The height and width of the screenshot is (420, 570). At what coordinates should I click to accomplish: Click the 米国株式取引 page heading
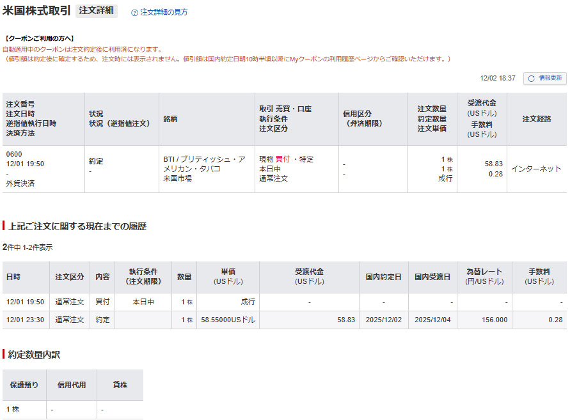(x=36, y=11)
